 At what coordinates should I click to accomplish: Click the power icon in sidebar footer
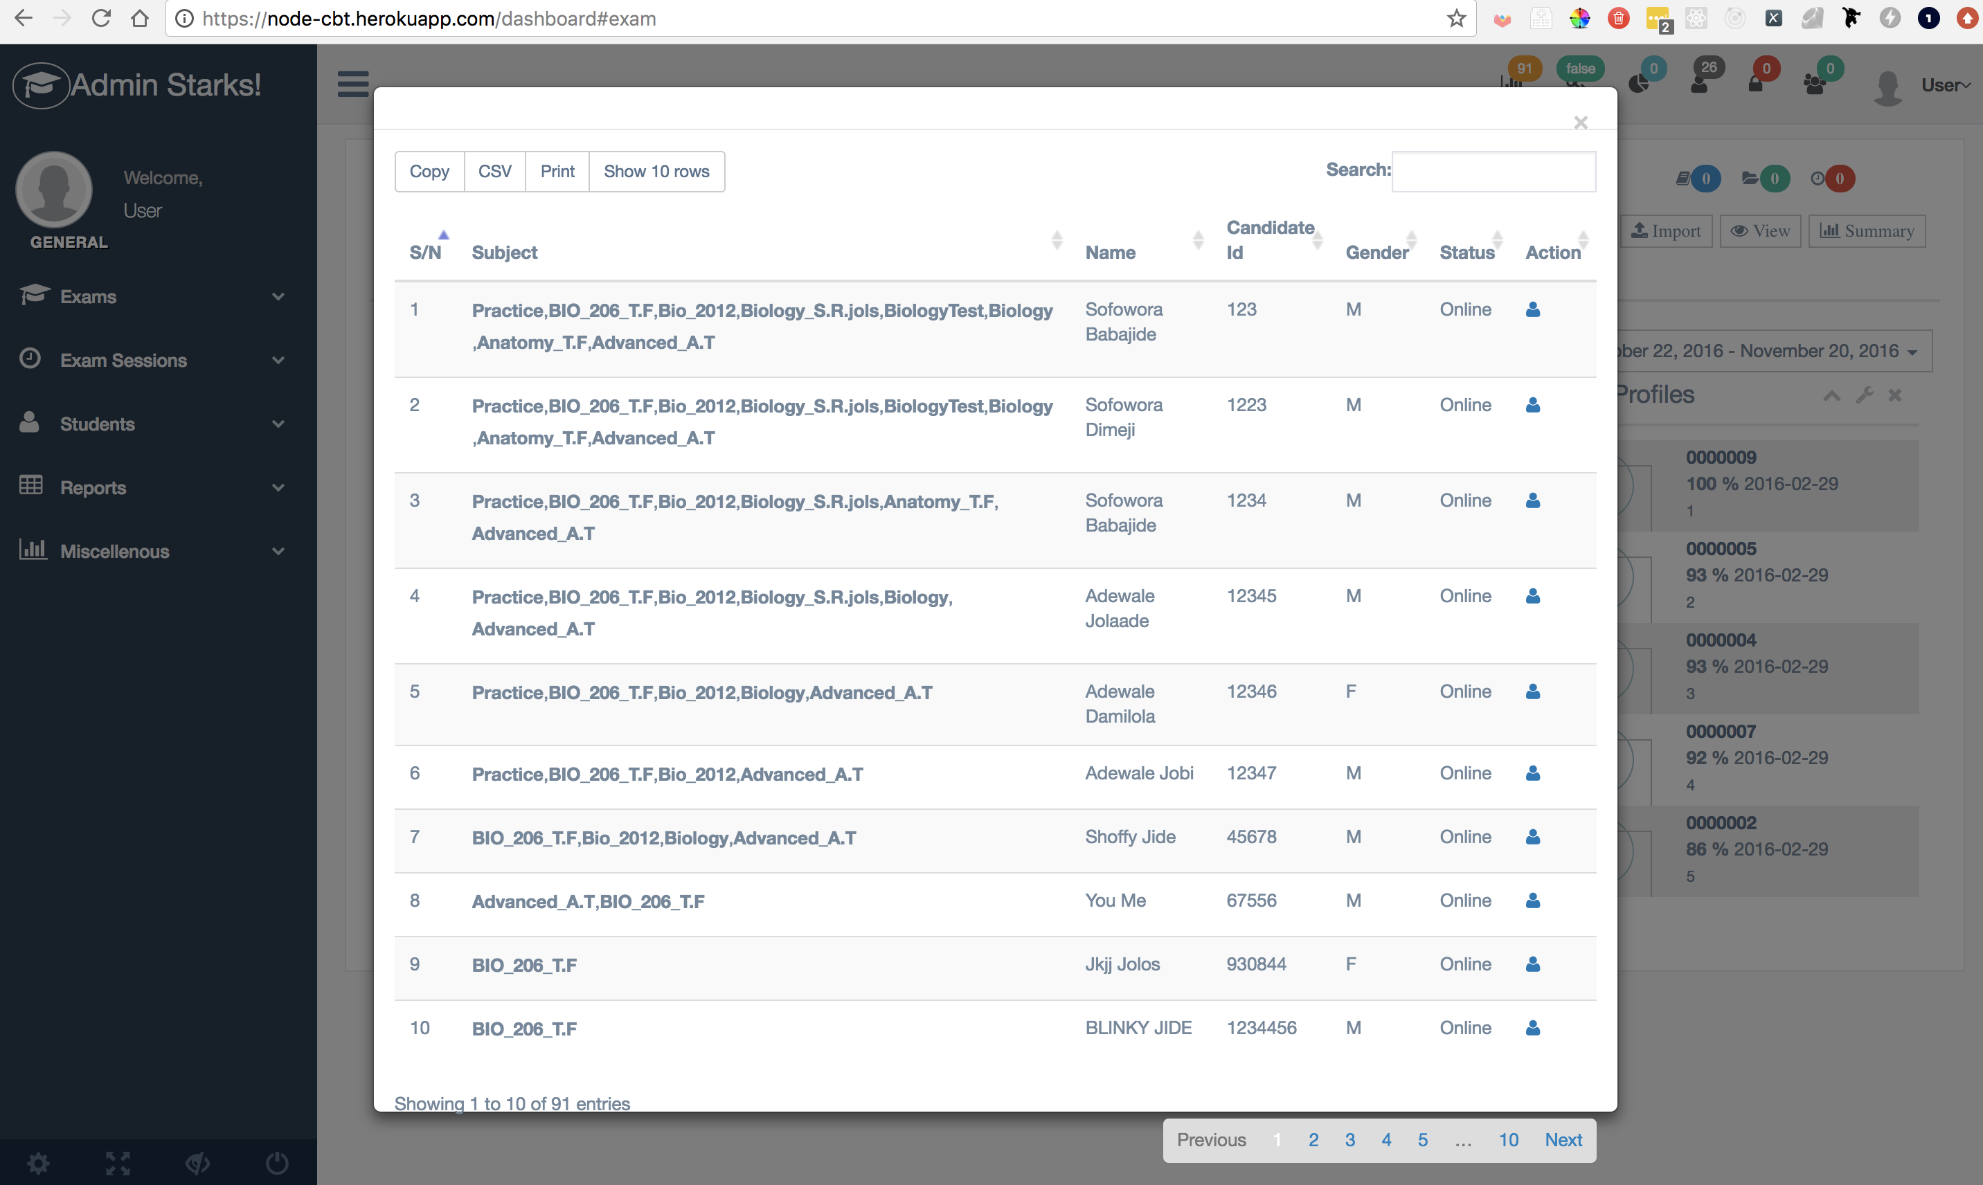(x=277, y=1163)
